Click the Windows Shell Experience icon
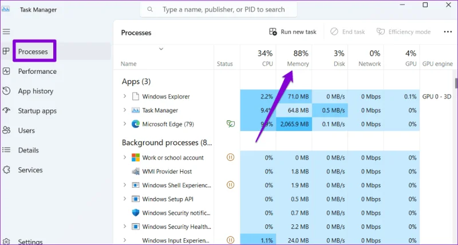Image resolution: width=458 pixels, height=245 pixels. tap(136, 185)
